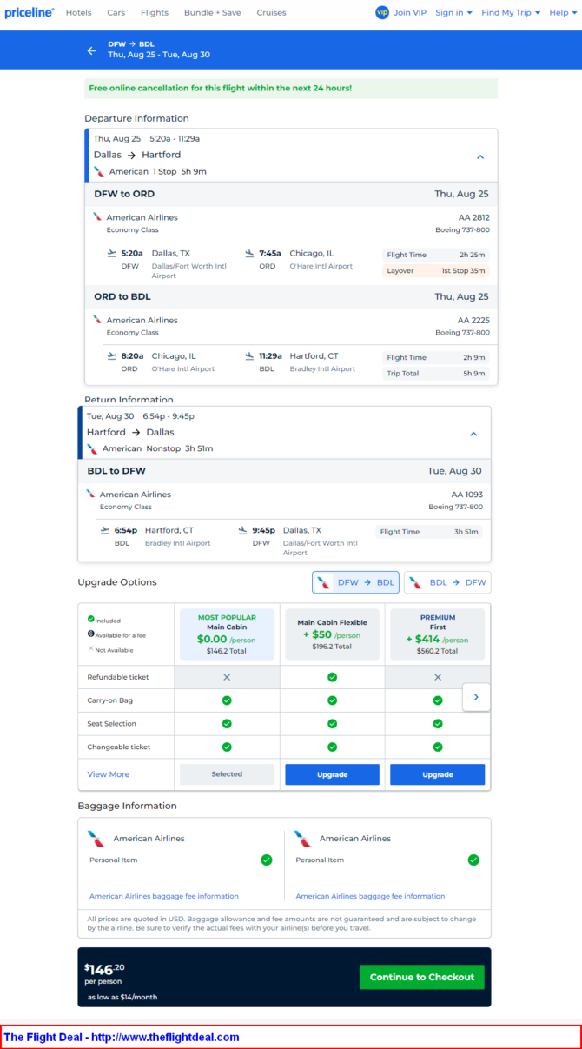Click Main Cabin's Refundable ticket unavailable X mark
This screenshot has width=582, height=1049.
(x=227, y=676)
